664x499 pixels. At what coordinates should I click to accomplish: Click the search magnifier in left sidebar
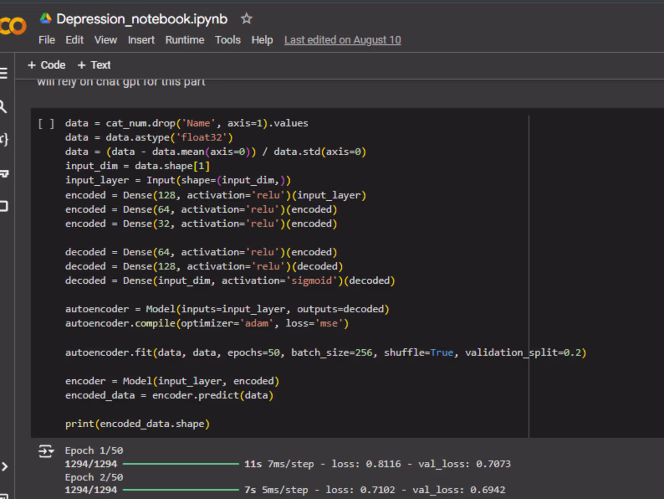pyautogui.click(x=3, y=107)
